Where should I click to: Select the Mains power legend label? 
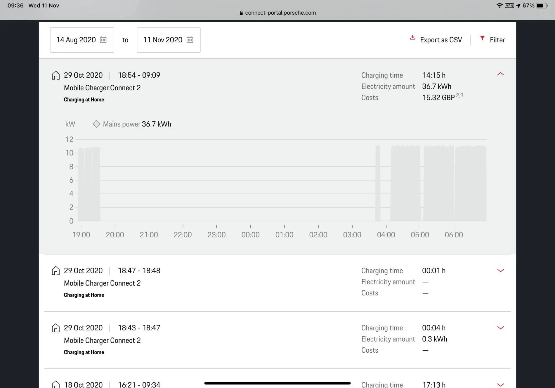pyautogui.click(x=122, y=124)
